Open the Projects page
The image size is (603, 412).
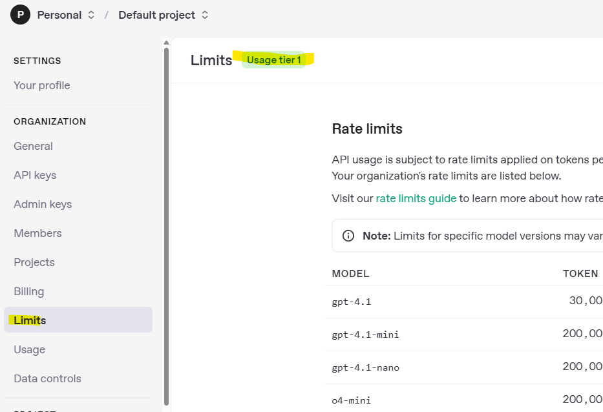pos(34,262)
